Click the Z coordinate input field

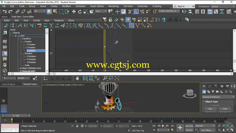[x=124, y=126]
